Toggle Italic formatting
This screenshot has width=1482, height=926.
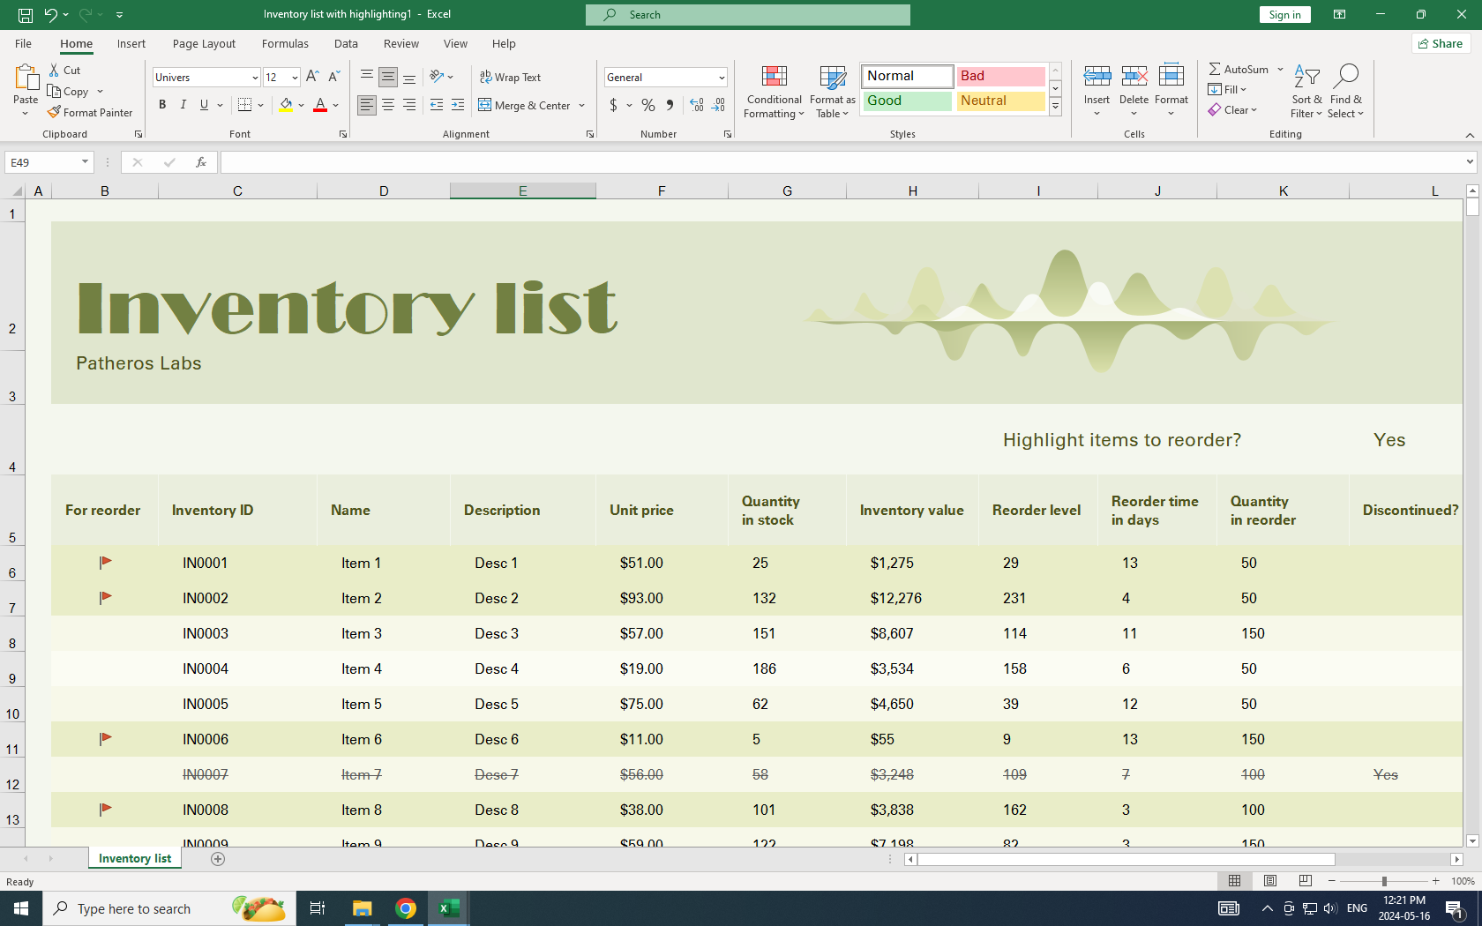pyautogui.click(x=183, y=105)
